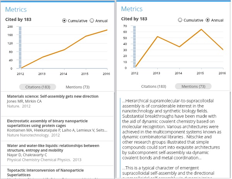Click the 2013 peak point on annual chart
The height and width of the screenshot is (179, 232).
tap(158, 37)
